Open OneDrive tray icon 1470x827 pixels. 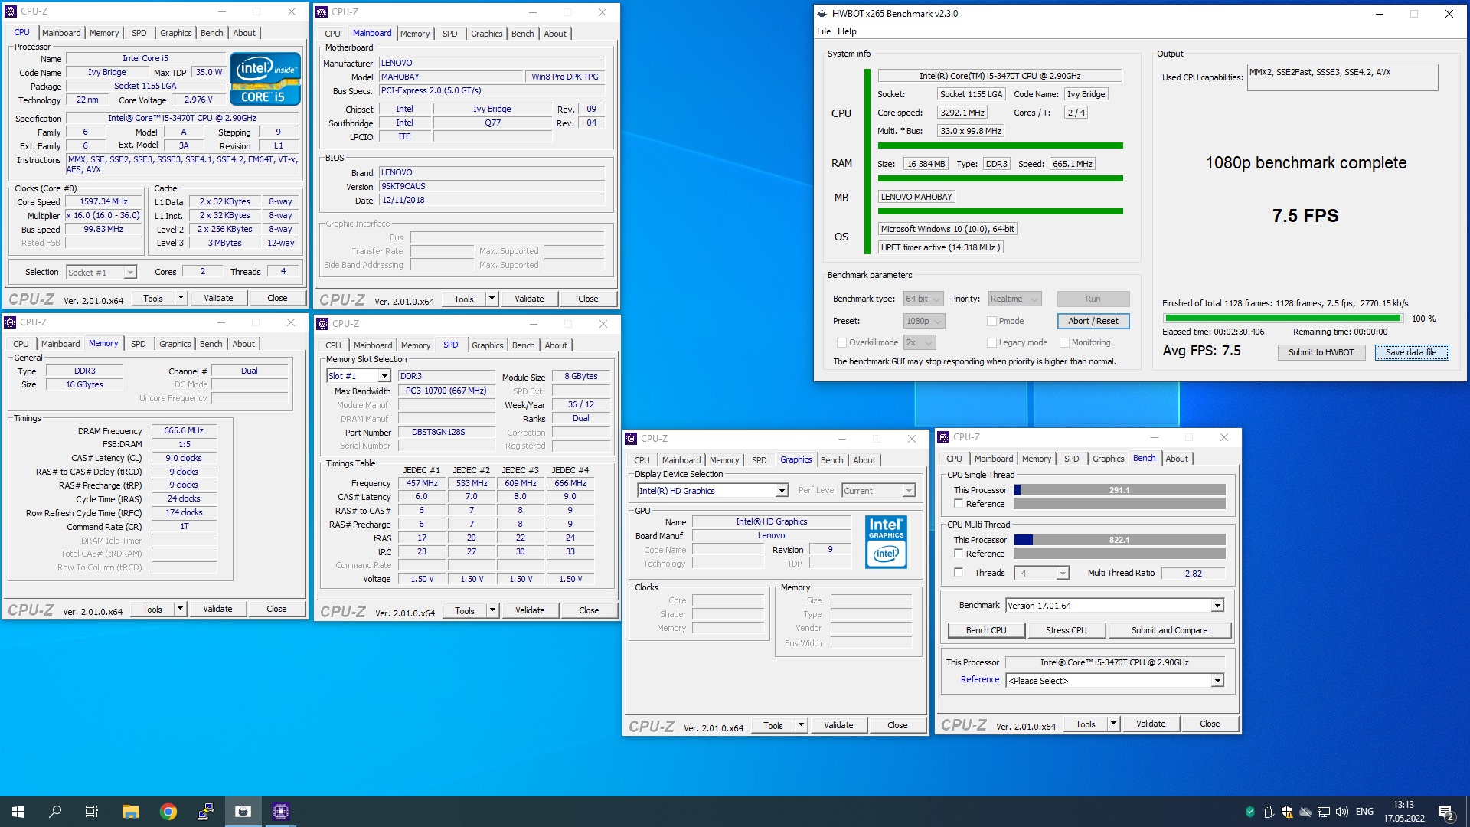(1305, 812)
